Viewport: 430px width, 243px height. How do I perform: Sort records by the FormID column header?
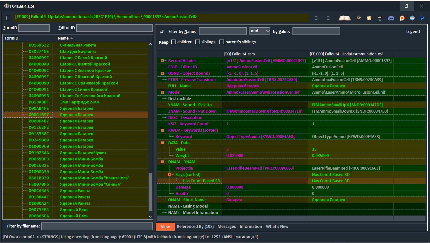[12, 38]
